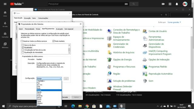Choose Pop equalizer preset
The width and height of the screenshot is (194, 109).
(x=49, y=83)
